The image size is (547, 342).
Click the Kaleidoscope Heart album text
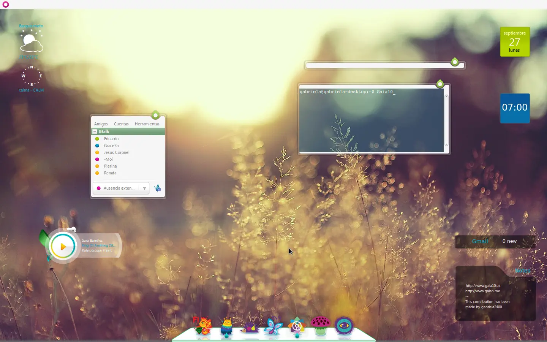pyautogui.click(x=97, y=250)
